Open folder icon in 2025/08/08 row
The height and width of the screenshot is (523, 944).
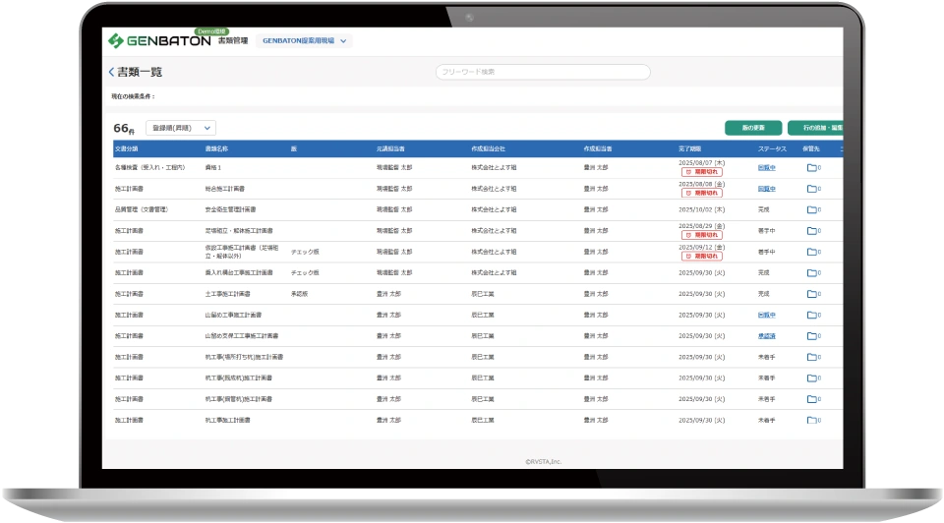coord(812,189)
